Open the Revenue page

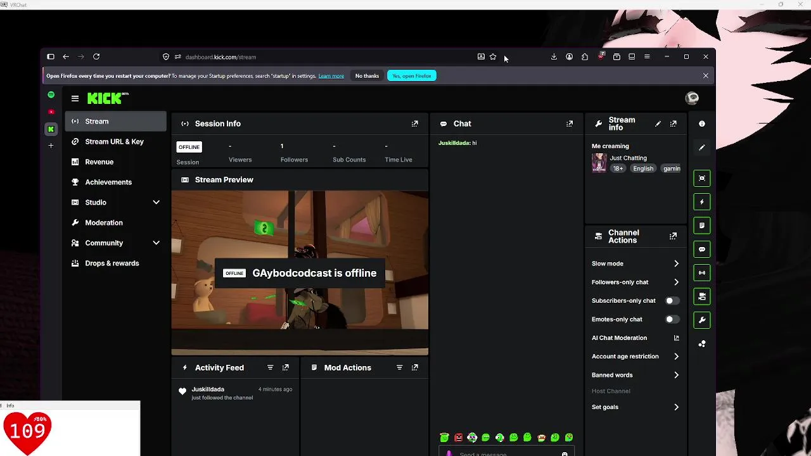115,162
